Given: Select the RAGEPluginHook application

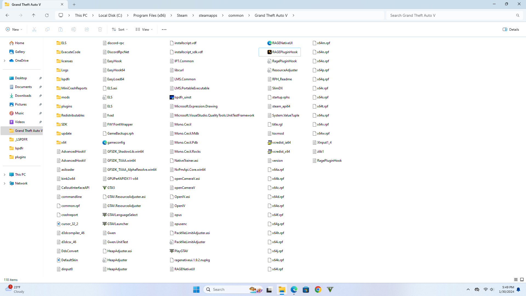Looking at the screenshot, I should tap(285, 52).
